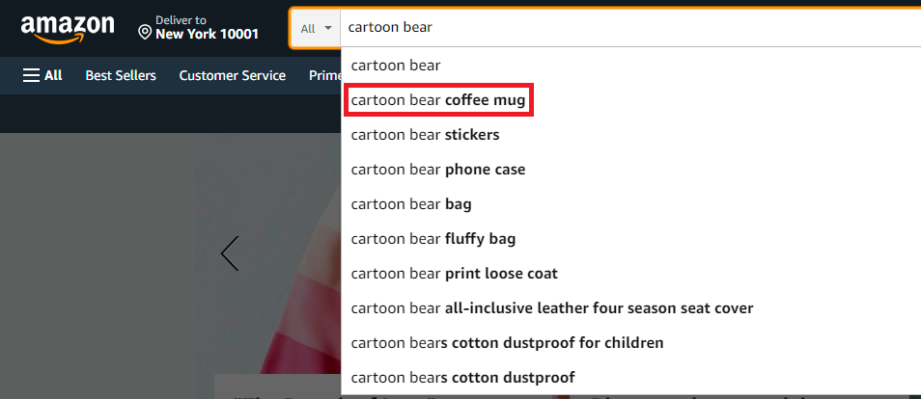This screenshot has height=399, width=921.
Task: Open Best Sellers page
Action: click(121, 75)
